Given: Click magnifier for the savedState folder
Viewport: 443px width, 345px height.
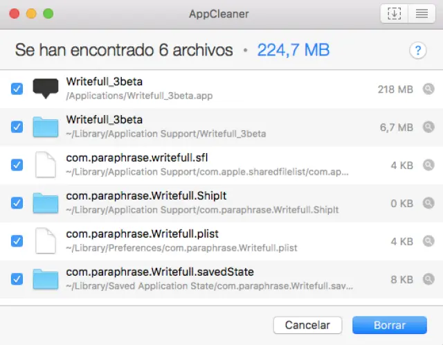Looking at the screenshot, I should (429, 279).
